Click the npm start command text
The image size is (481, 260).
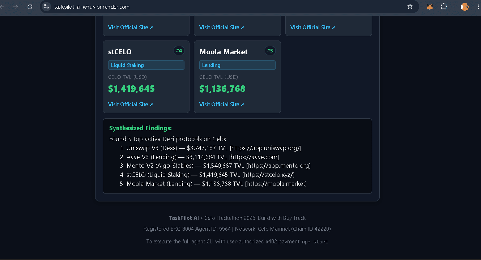click(315, 242)
